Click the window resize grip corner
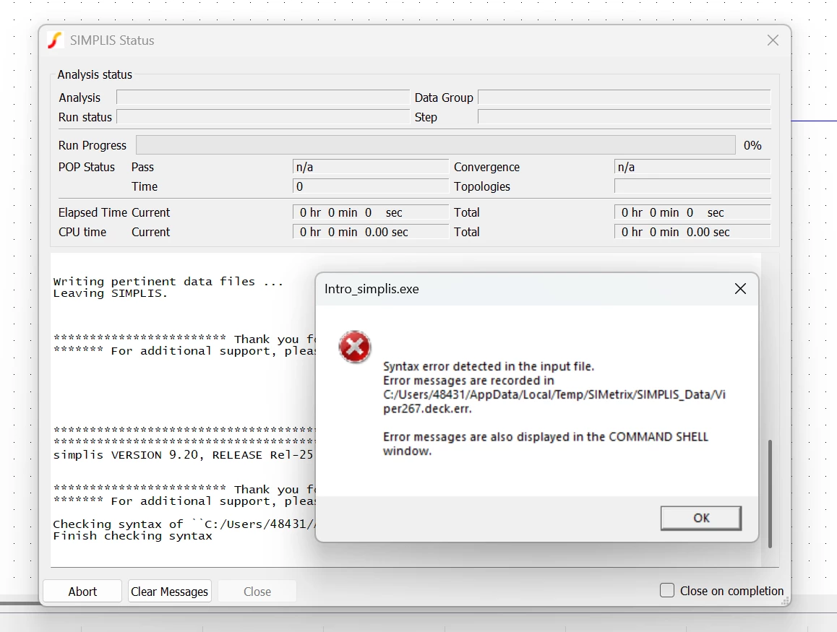This screenshot has width=837, height=632. point(785,601)
